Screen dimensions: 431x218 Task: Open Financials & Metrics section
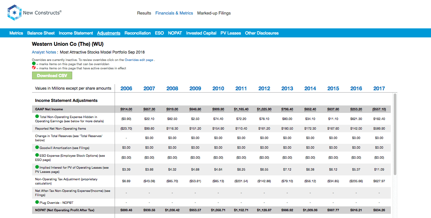174,13
